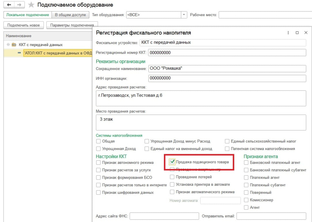Collapse the 'ККТ с передачей данных' tree group
Screen dimensions: 312x222
9,45
